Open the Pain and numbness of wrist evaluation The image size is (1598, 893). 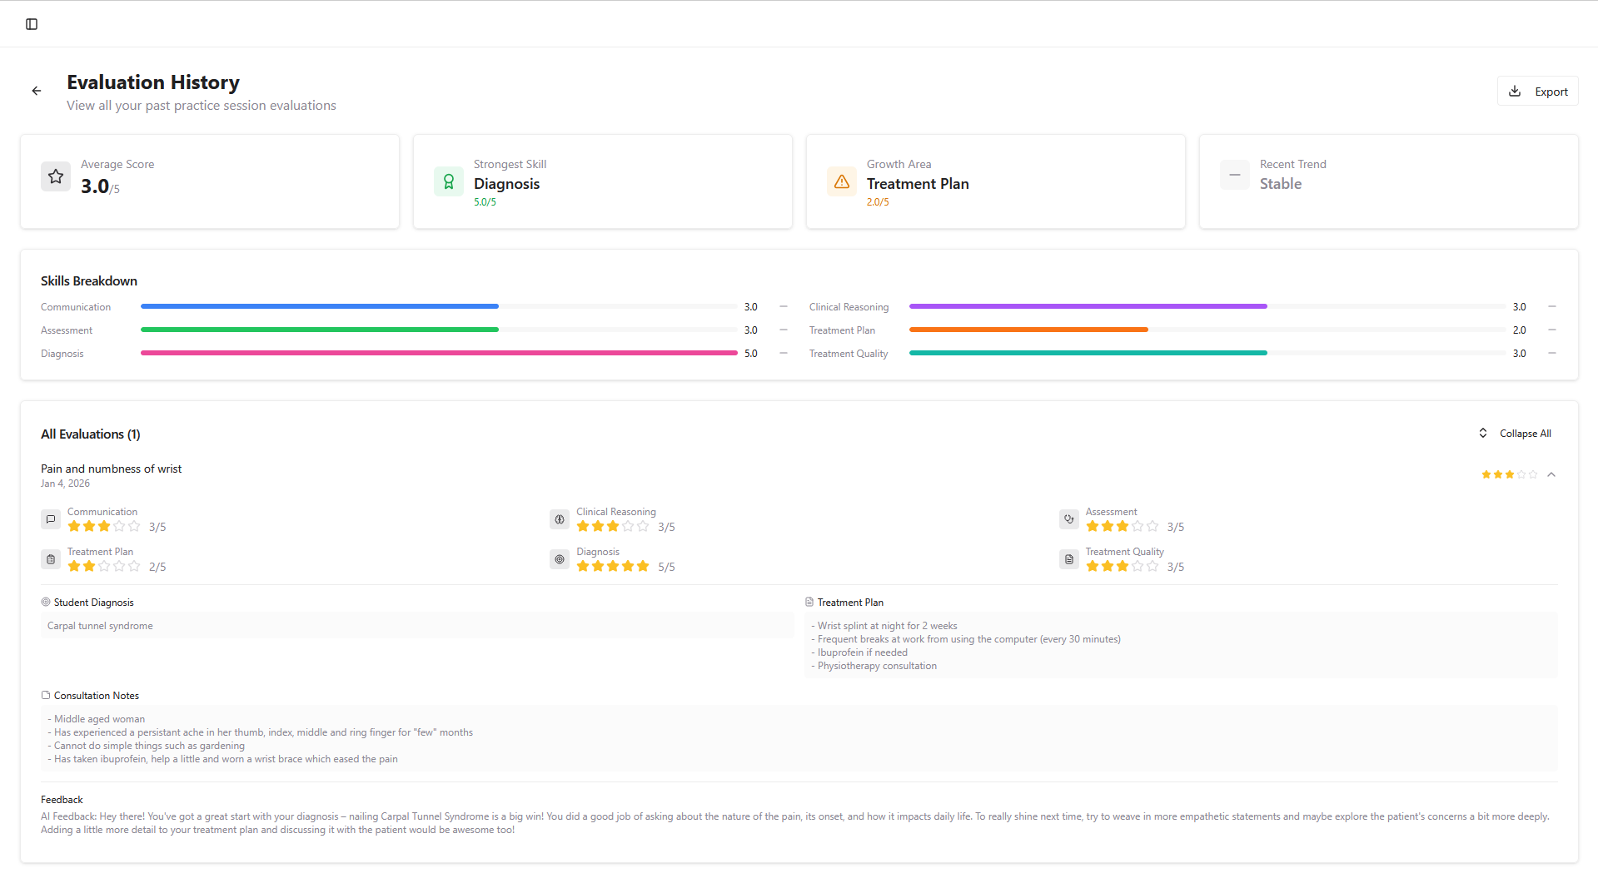click(111, 469)
